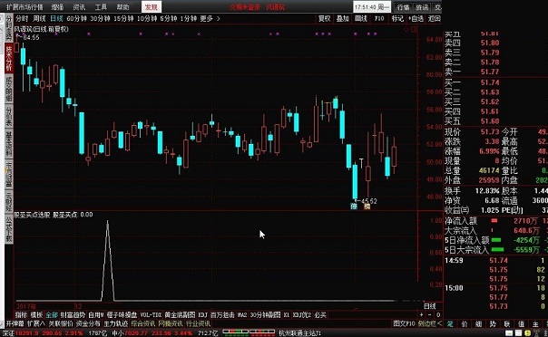Switch to 周线 weekly chart
This screenshot has width=548, height=337.
(x=39, y=18)
